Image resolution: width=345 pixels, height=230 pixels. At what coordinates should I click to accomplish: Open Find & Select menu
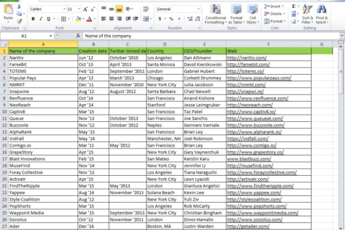coord(322,14)
